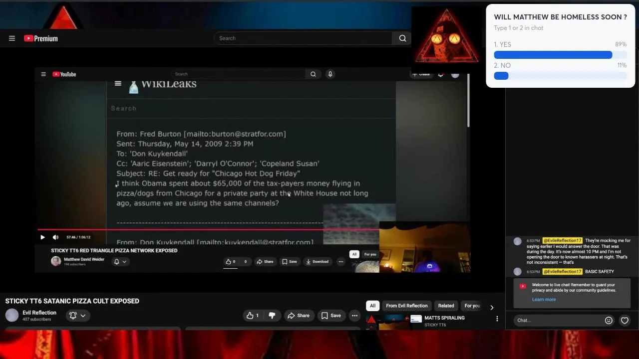639x359 pixels.
Task: Send a heart reaction in chat
Action: pos(625,321)
